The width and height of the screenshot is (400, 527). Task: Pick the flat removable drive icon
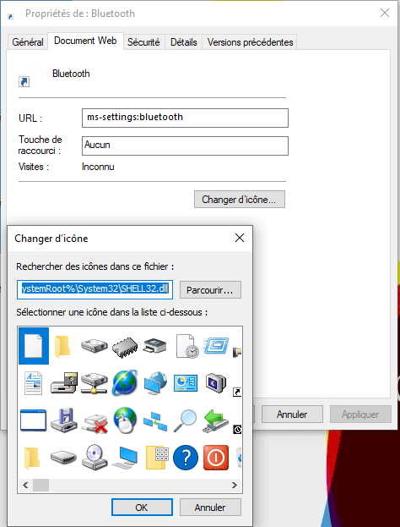63,457
